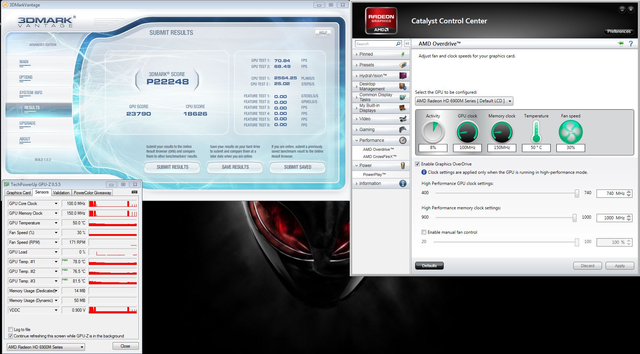The image size is (640, 354).
Task: Open Preferences in Catalyst Control Center
Action: click(x=619, y=32)
